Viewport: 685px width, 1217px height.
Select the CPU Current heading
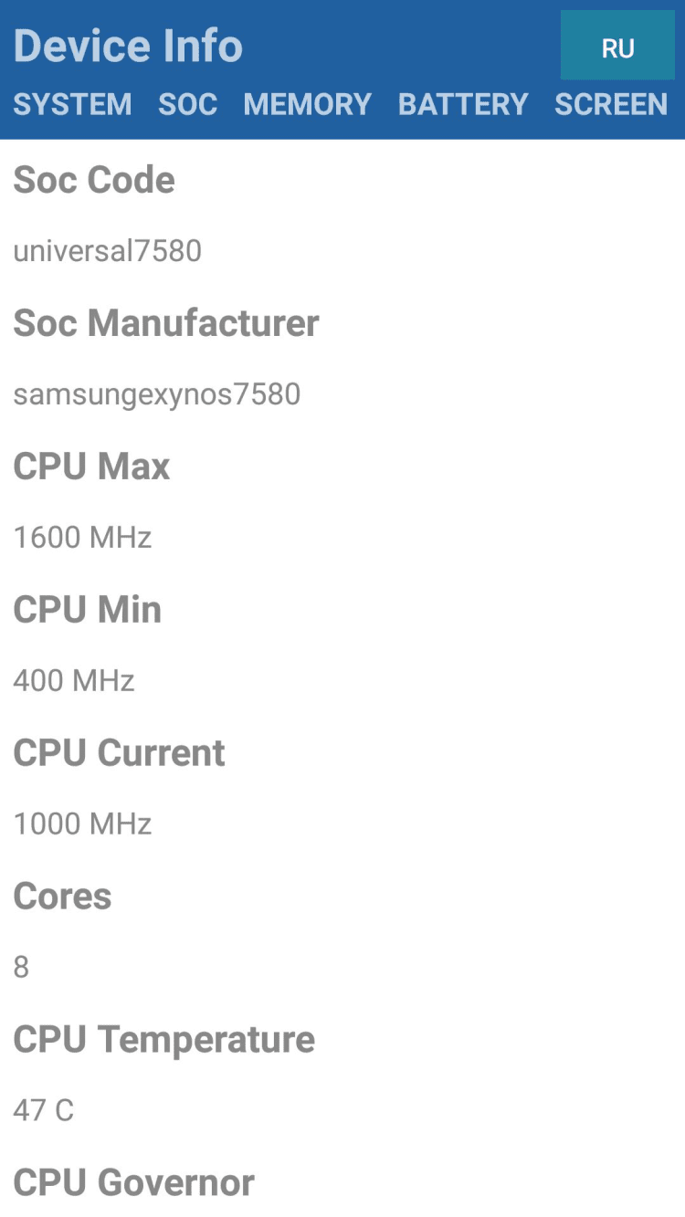[119, 753]
